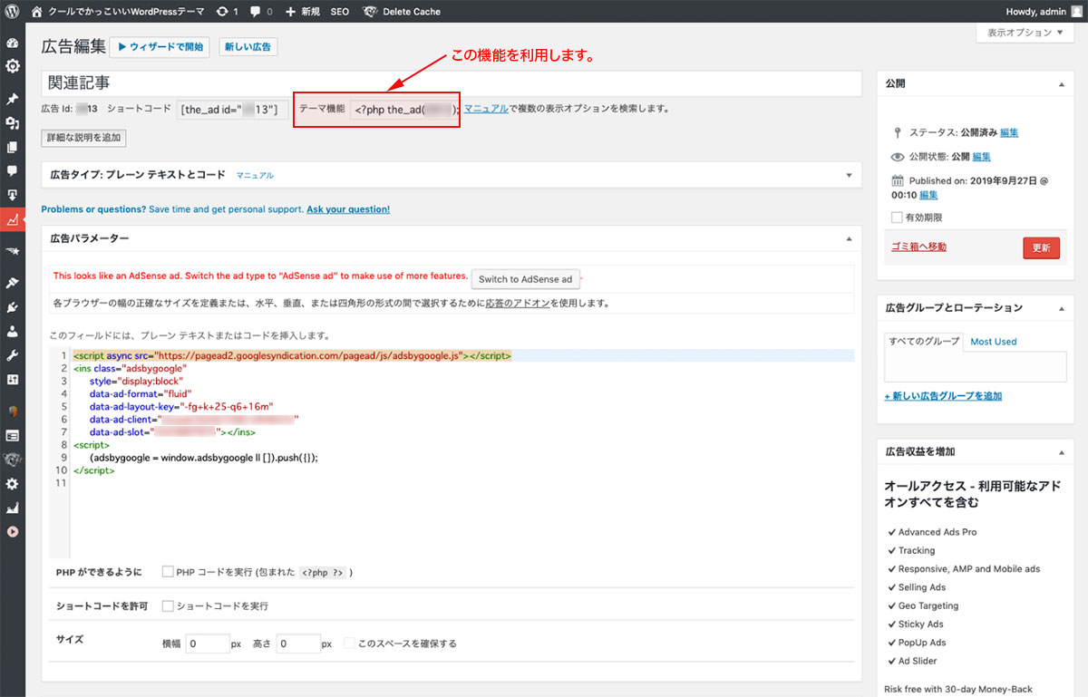Image resolution: width=1088 pixels, height=697 pixels.
Task: Open the updates icon showing 1 in admin bar
Action: pos(228,12)
